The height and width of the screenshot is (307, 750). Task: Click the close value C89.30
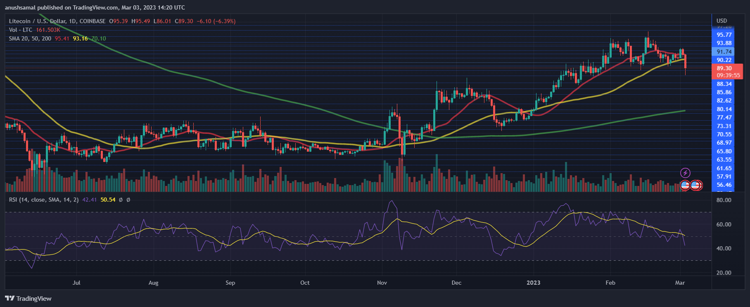coord(184,21)
